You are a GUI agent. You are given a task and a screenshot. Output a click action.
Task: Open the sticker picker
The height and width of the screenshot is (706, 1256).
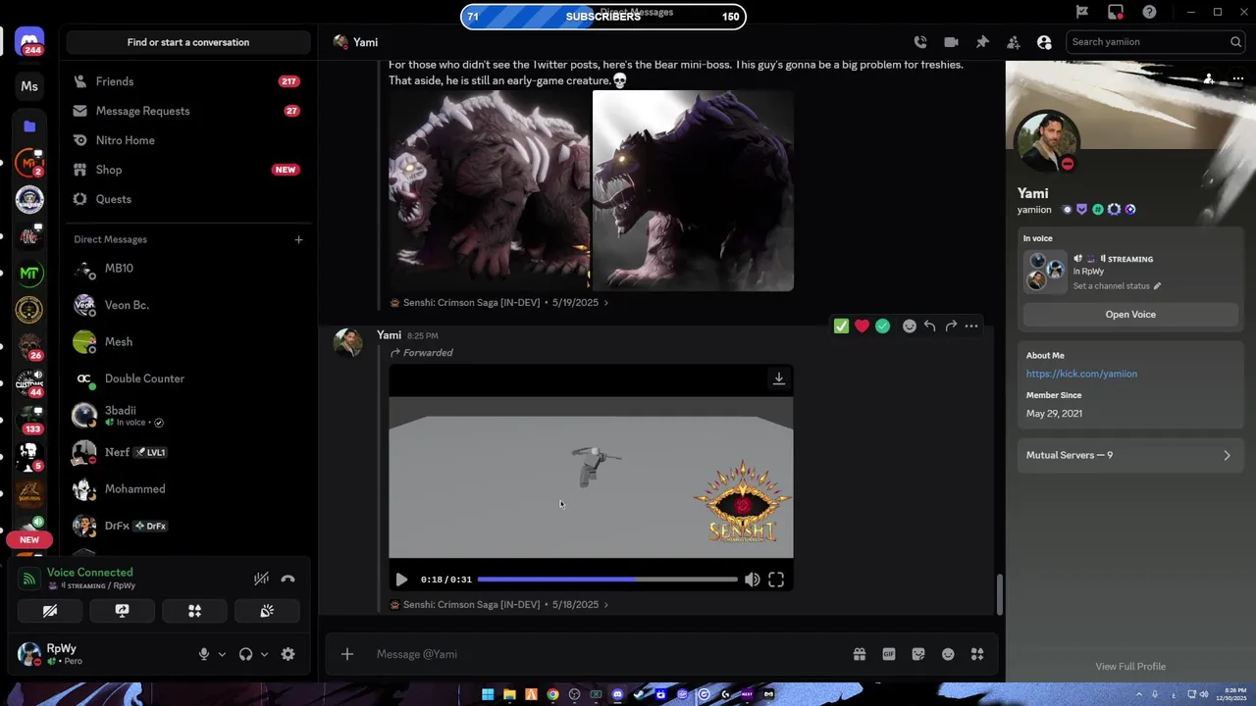tap(918, 654)
